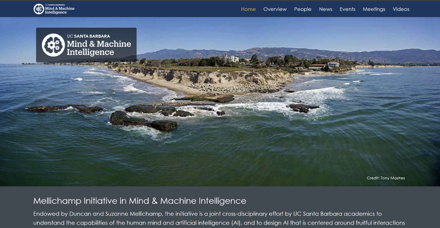Open the "Meetings" page

click(374, 9)
